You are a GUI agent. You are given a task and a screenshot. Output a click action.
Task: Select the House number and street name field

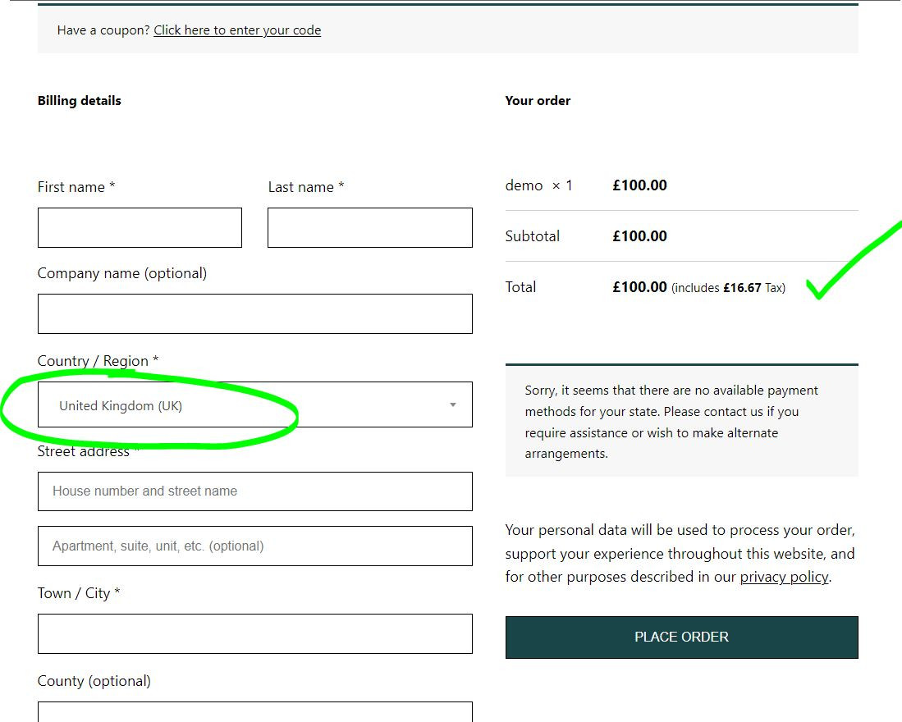click(x=254, y=491)
